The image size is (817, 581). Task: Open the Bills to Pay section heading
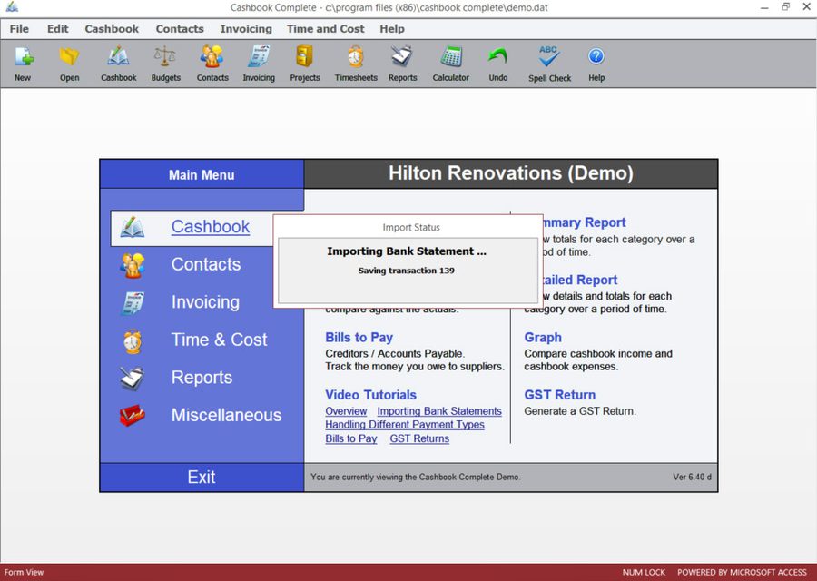coord(359,337)
